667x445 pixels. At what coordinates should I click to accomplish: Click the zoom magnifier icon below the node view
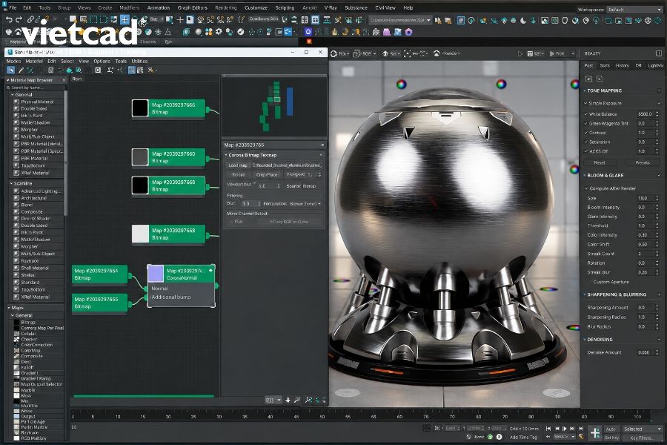pos(297,400)
